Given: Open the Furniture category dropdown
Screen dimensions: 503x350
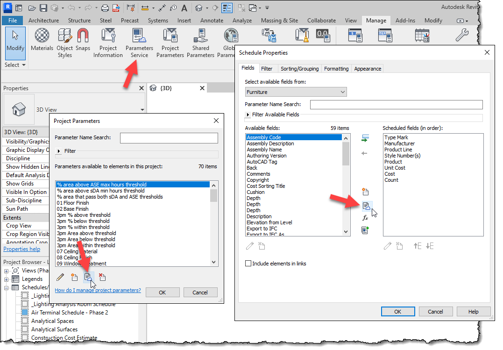Looking at the screenshot, I should coord(296,92).
